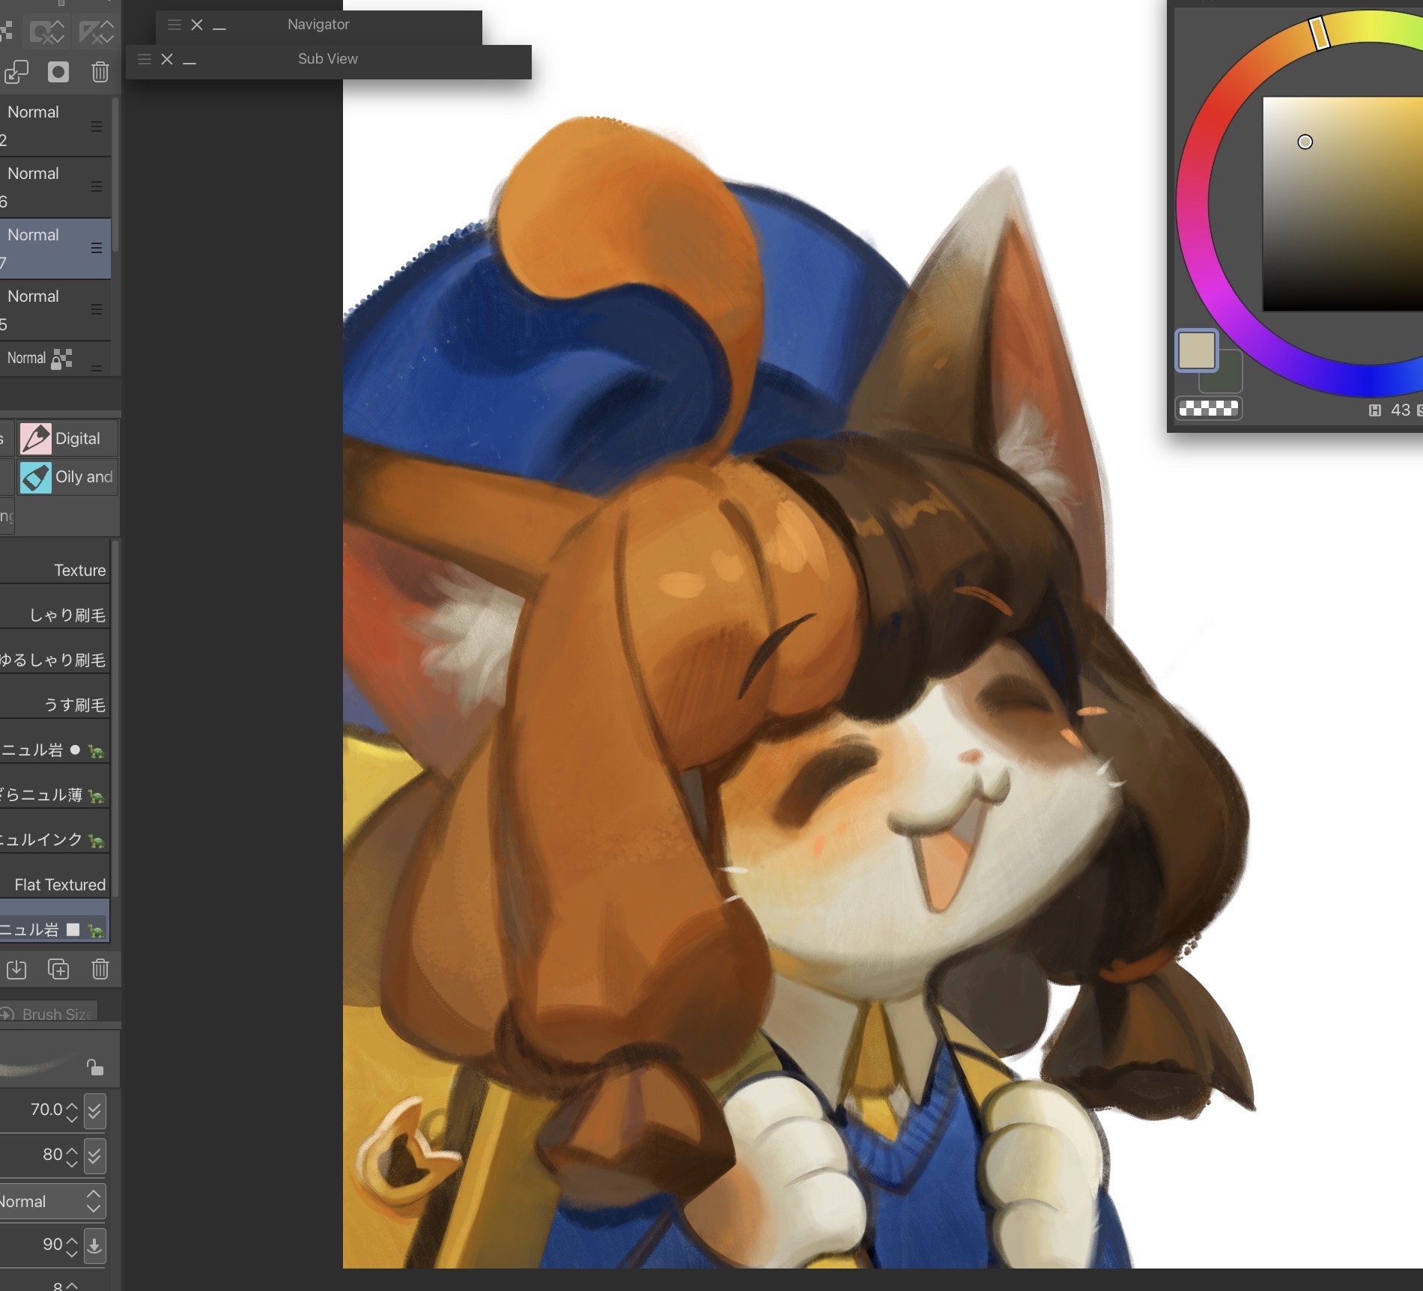Toggle the brush stroke preview lock icon
The height and width of the screenshot is (1291, 1423).
(94, 1067)
